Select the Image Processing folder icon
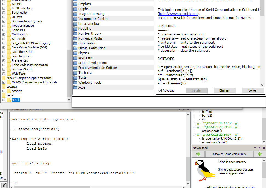The height and width of the screenshot is (188, 266). pos(75,14)
